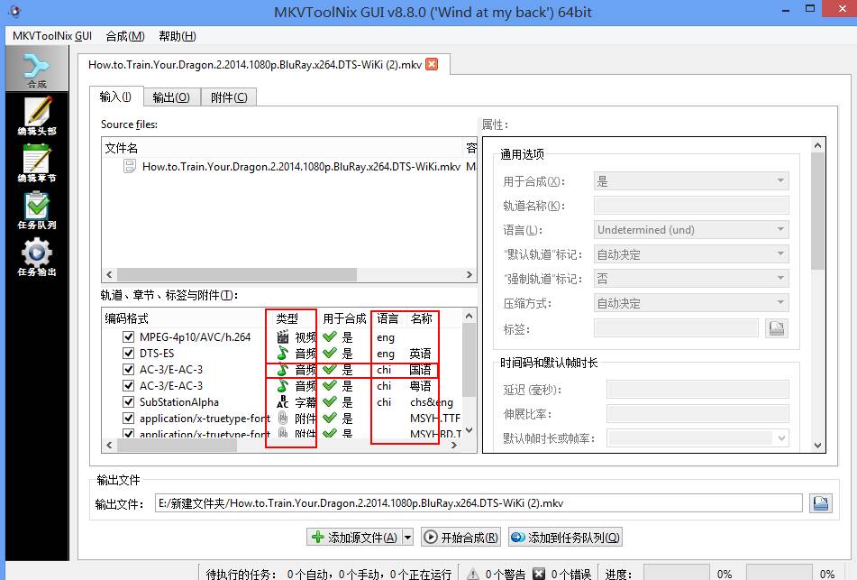Open the 强制轨道标记 dropdown

691,279
